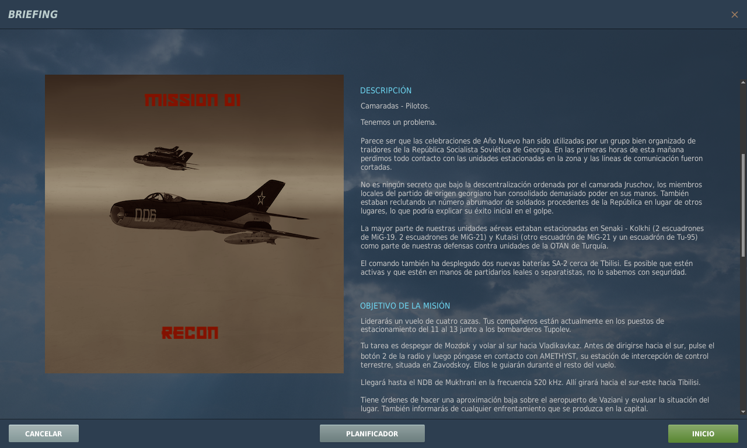The height and width of the screenshot is (448, 747).
Task: Select the DESCRIPCIÓN heading
Action: pos(386,90)
